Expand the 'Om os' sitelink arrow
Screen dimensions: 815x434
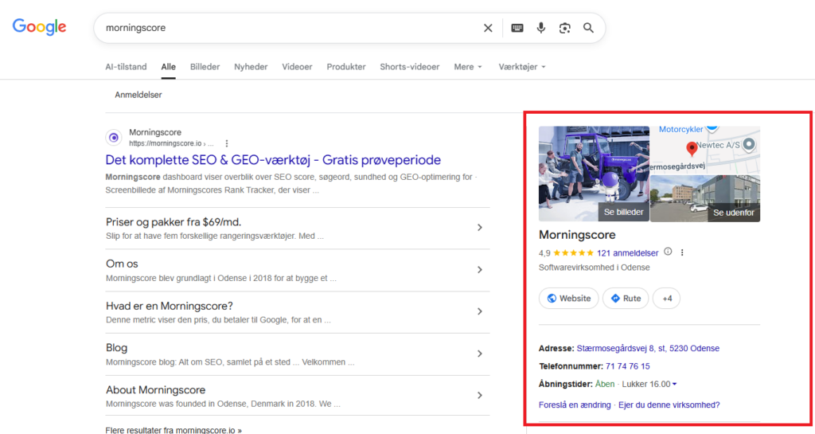480,270
